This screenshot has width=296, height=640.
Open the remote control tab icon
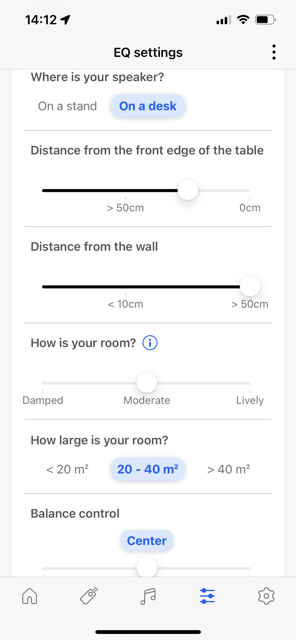[89, 596]
